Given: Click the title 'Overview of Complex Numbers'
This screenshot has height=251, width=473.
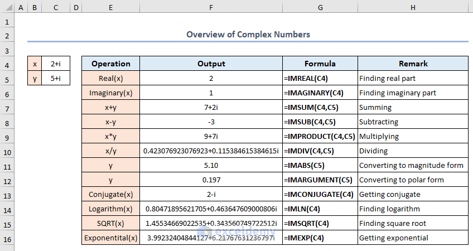Looking at the screenshot, I should pyautogui.click(x=248, y=35).
